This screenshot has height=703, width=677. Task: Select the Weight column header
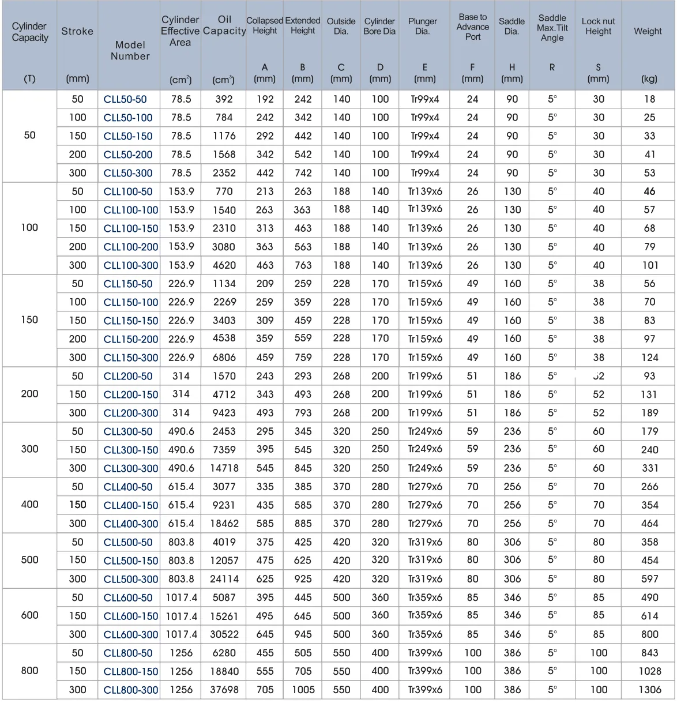pos(648,31)
